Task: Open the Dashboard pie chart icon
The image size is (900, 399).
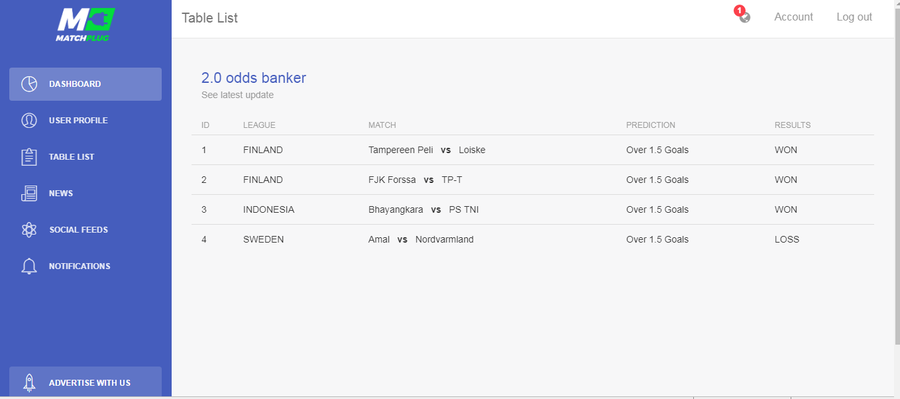Action: tap(29, 84)
